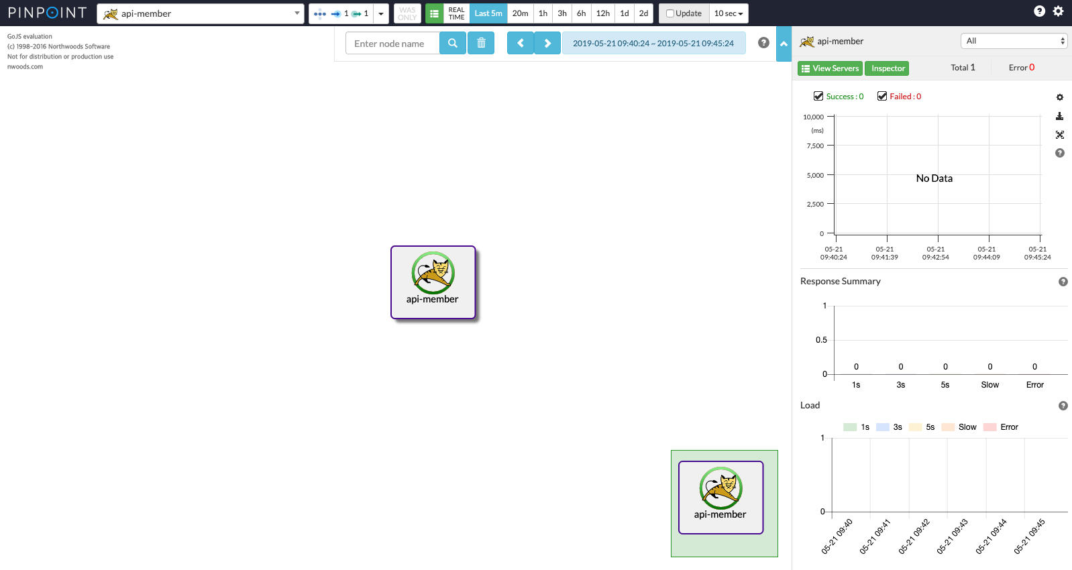
Task: Uncheck the Failed checkbox
Action: click(882, 96)
